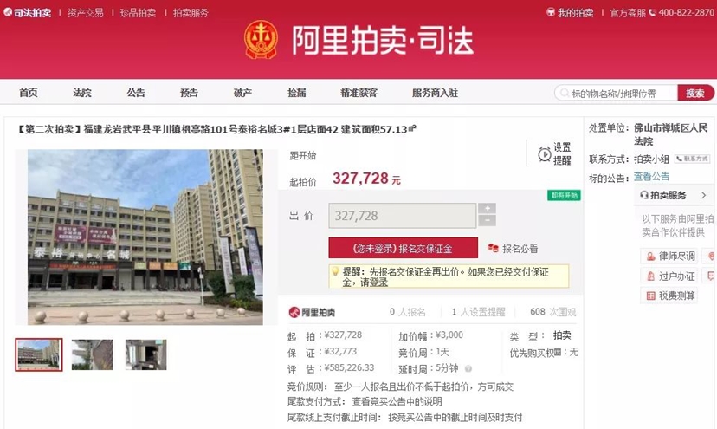Open 我的拍卖 in the top bar

tap(570, 13)
